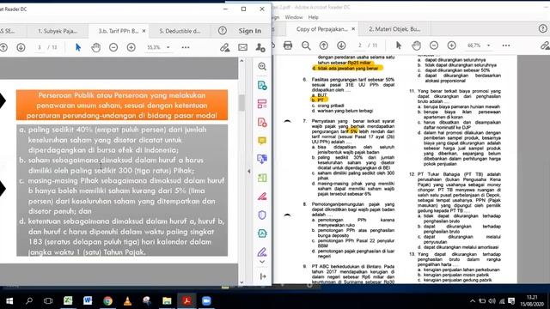The width and height of the screenshot is (550, 309).
Task: Zoom out with minus icon in right window
Action: (x=434, y=45)
